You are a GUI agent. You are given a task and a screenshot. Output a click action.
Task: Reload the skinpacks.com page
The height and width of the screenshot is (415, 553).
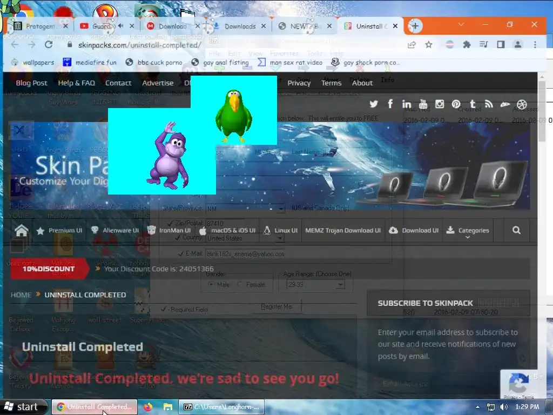pyautogui.click(x=49, y=45)
